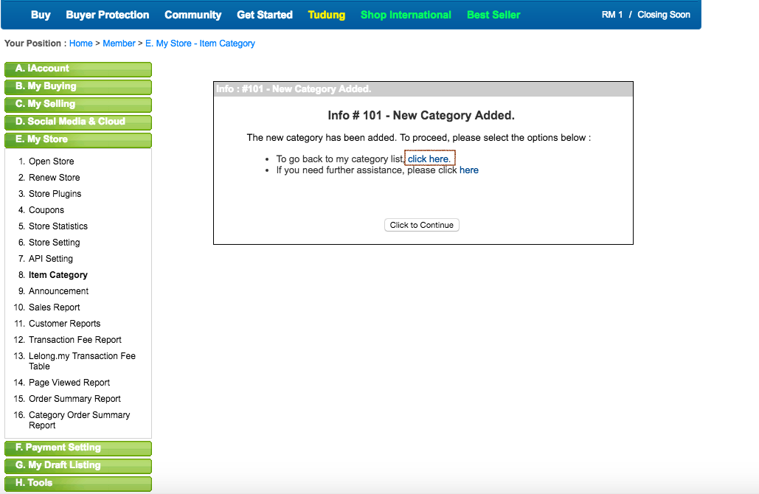The height and width of the screenshot is (494, 759).
Task: Open Buyer Protection in the navigation bar
Action: click(x=108, y=15)
